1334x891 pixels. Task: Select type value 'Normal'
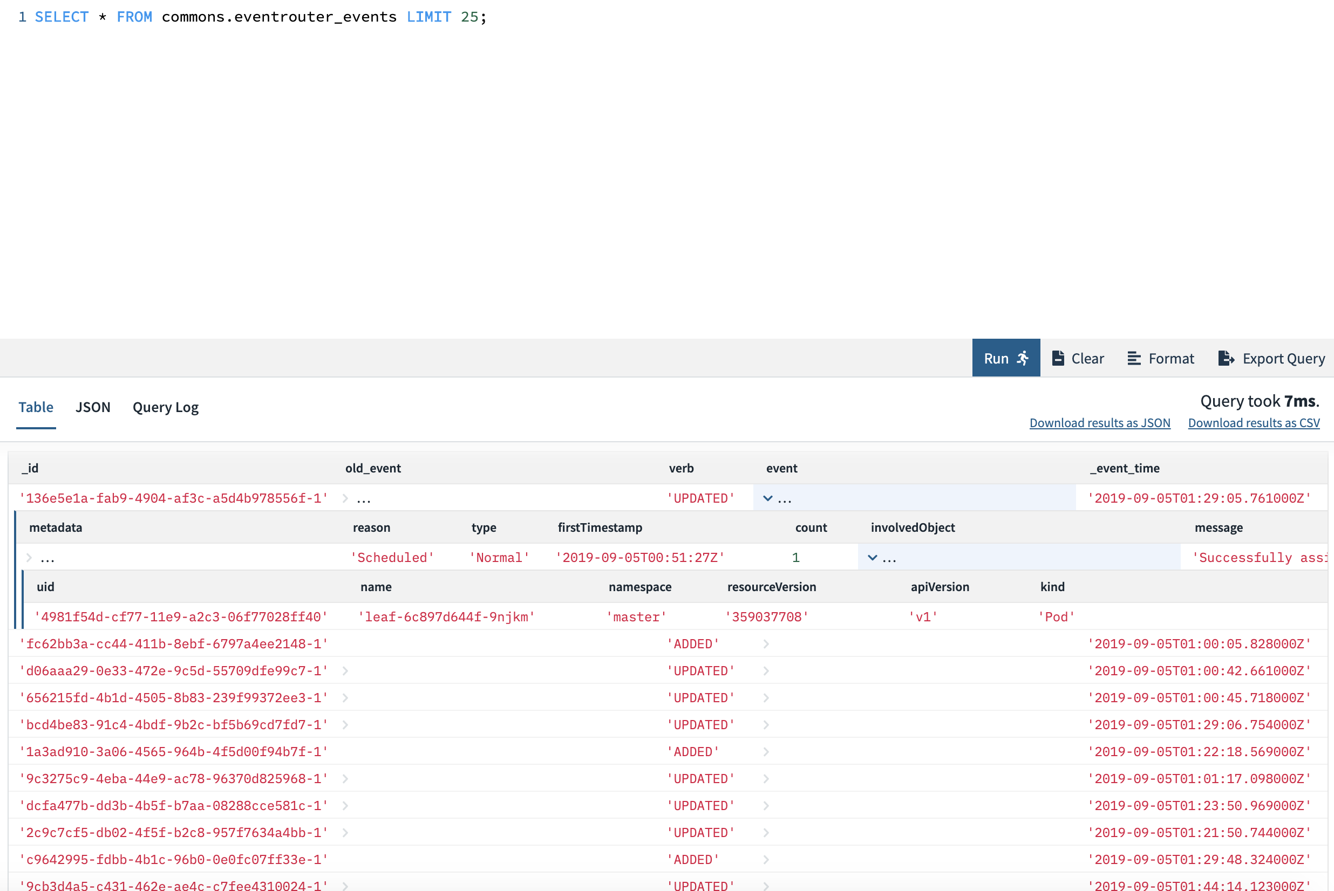[x=500, y=558]
